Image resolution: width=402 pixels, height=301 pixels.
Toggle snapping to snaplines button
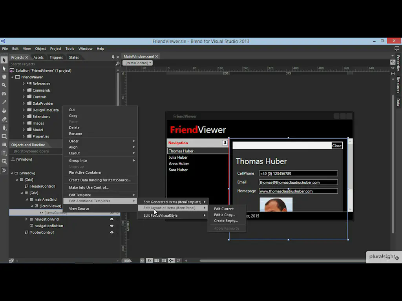point(171,261)
